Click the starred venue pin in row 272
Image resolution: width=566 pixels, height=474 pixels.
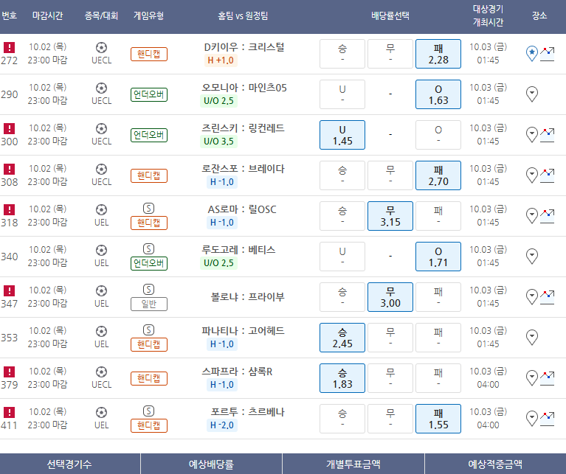(531, 53)
